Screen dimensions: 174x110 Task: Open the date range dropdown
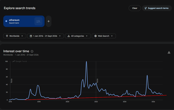click(x=46, y=36)
